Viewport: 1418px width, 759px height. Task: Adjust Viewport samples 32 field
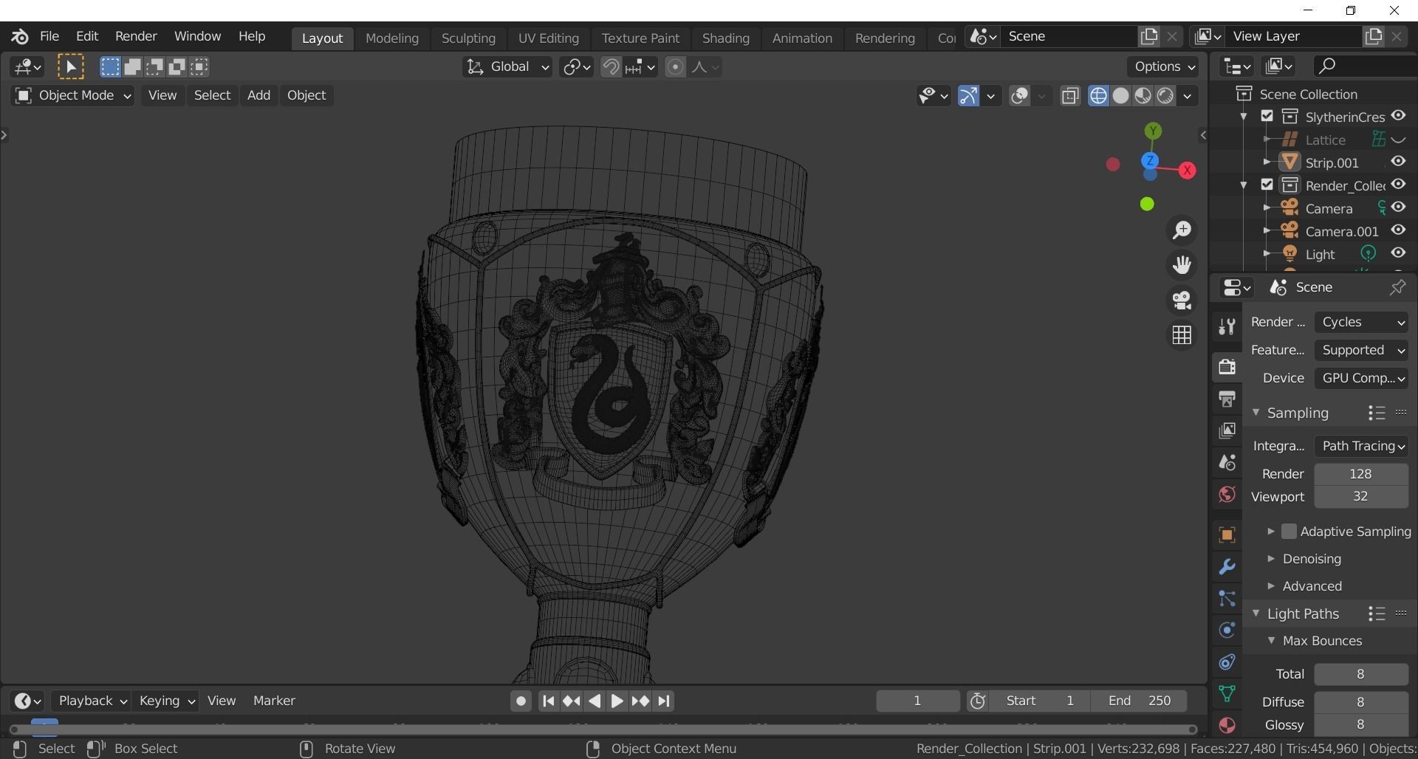pos(1361,497)
